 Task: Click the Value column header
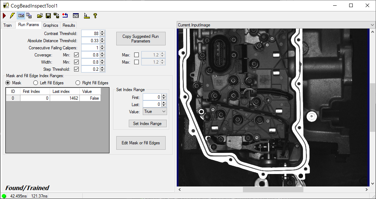coord(90,91)
